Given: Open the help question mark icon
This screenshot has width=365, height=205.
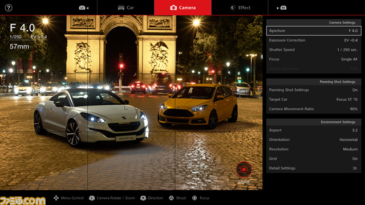Looking at the screenshot, I should (x=9, y=8).
